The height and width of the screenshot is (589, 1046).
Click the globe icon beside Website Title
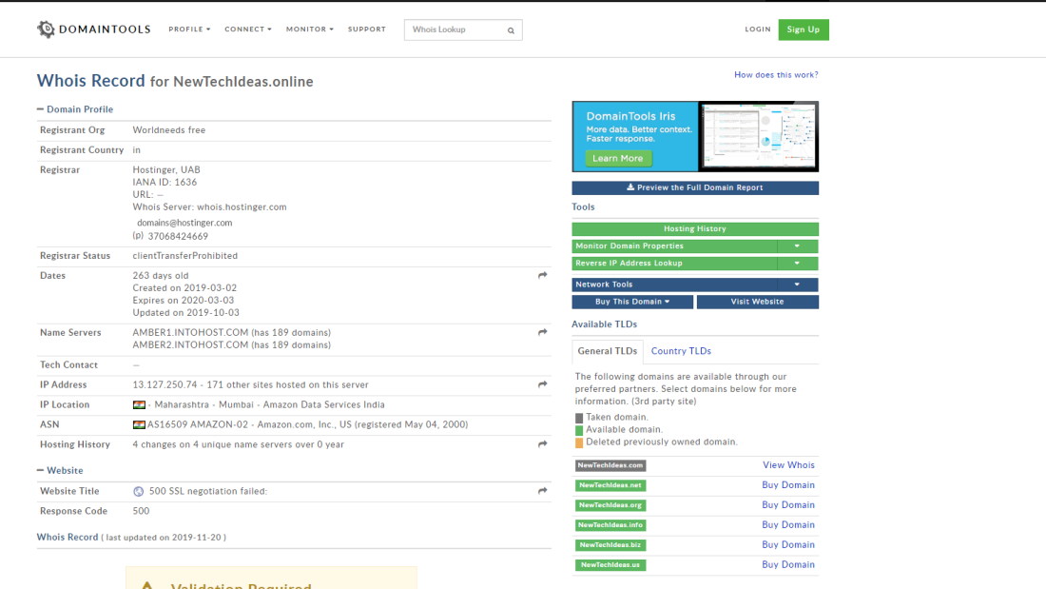pos(138,492)
